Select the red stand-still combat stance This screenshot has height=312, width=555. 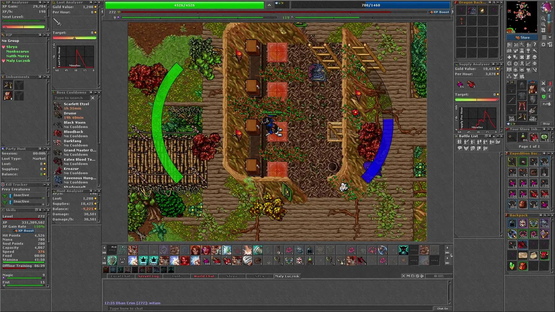550,83
